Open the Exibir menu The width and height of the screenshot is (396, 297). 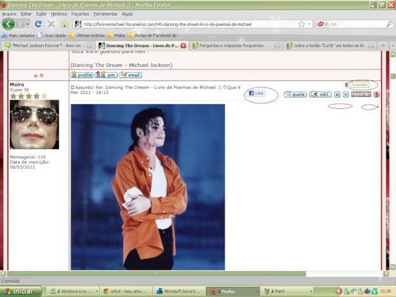(x=41, y=14)
